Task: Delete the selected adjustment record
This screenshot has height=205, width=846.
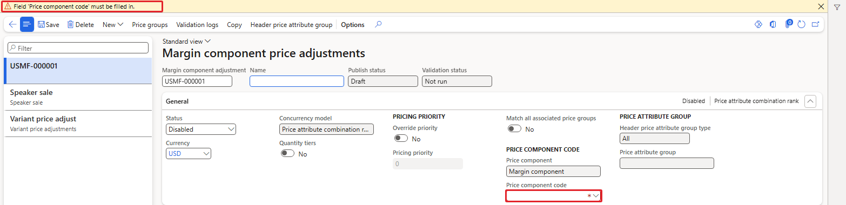Action: click(x=80, y=24)
